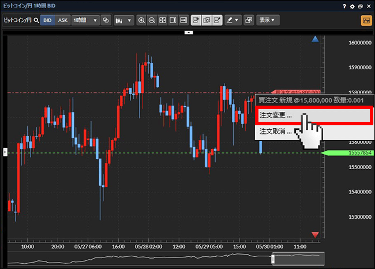Click the red down triangle on price axis
The width and height of the screenshot is (375, 269).
point(315,234)
